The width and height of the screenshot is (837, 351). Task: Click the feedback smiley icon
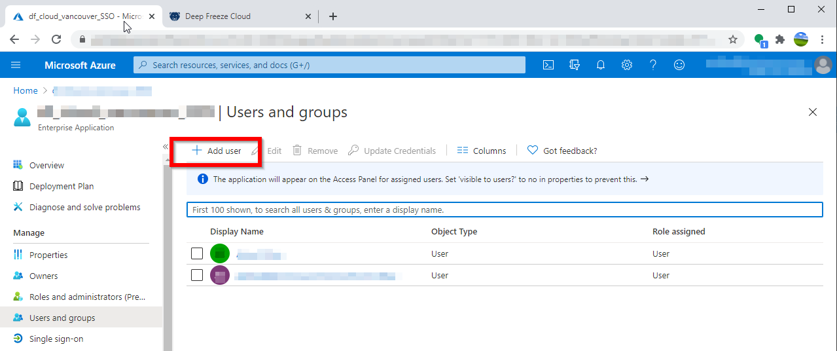[679, 65]
